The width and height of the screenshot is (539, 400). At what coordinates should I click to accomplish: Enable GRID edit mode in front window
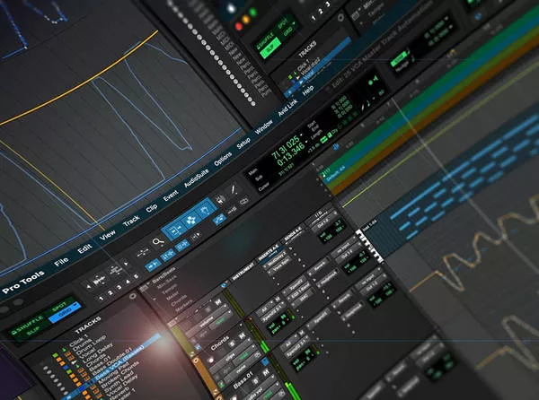pyautogui.click(x=65, y=313)
